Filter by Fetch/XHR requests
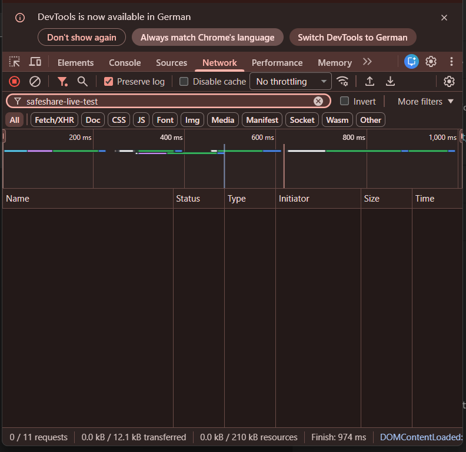Viewport: 466px width, 452px height. (x=54, y=120)
